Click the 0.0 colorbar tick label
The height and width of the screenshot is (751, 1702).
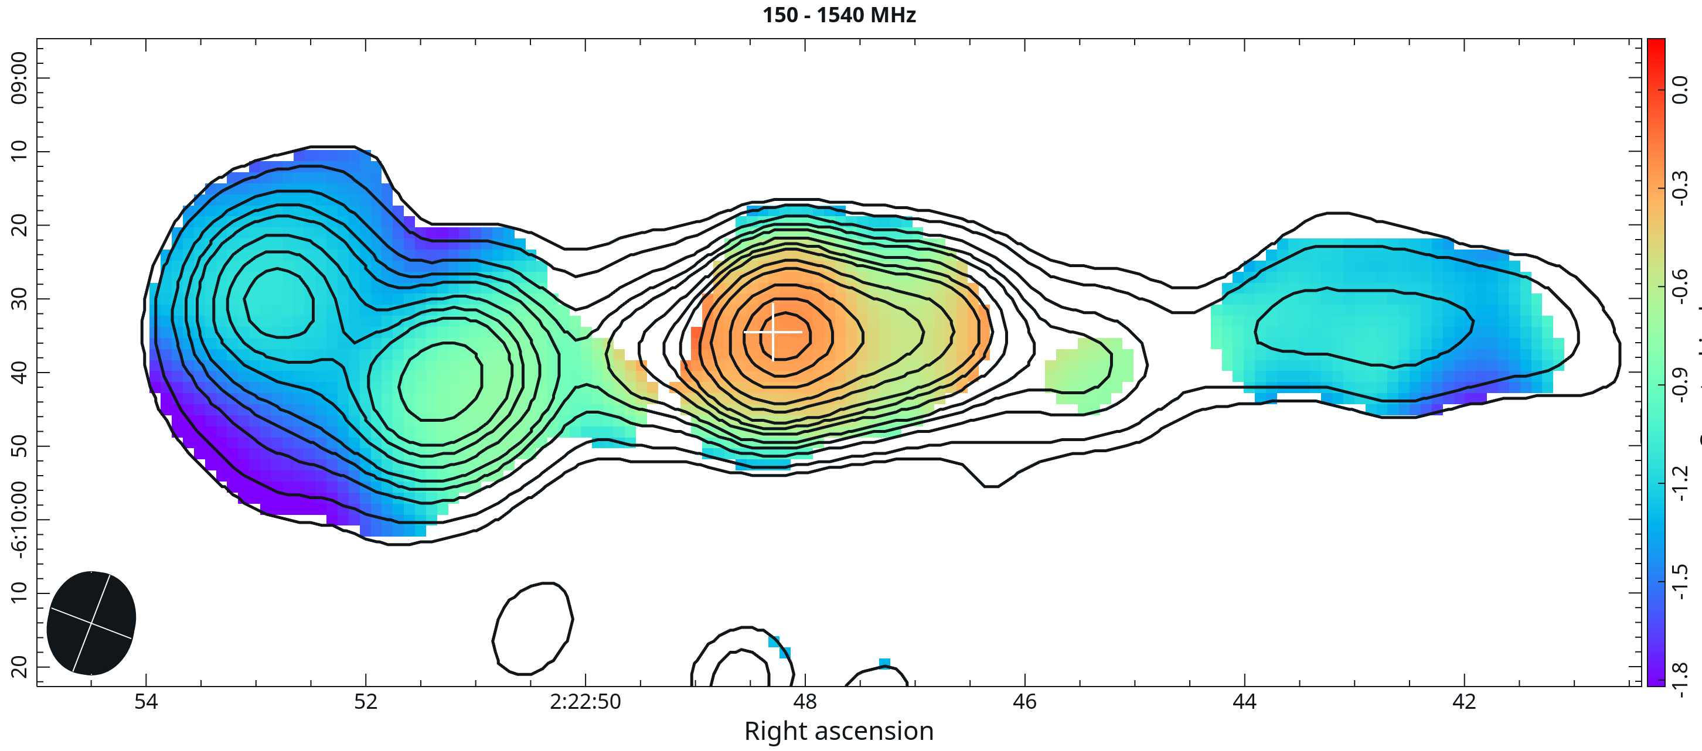(x=1681, y=90)
